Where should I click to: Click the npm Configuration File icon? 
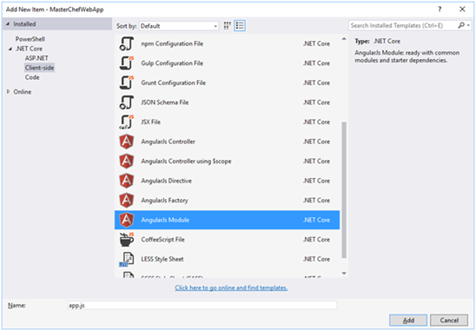[x=126, y=43]
